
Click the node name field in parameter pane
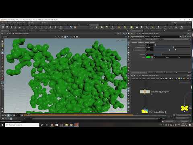tap(162, 37)
